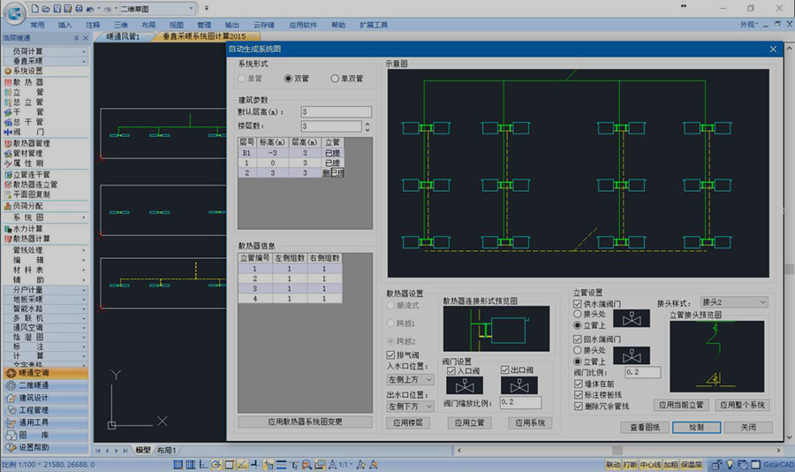Uncheck the 墙体在前 checkbox
Screen dimensions: 795x472
(x=579, y=384)
